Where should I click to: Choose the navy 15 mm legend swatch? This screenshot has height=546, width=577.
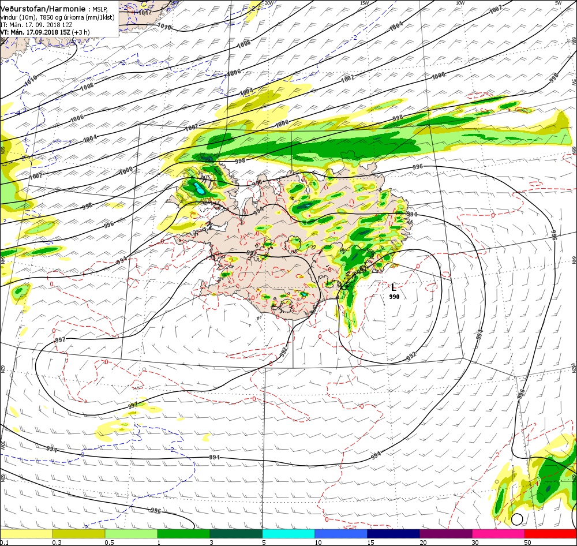pyautogui.click(x=394, y=534)
